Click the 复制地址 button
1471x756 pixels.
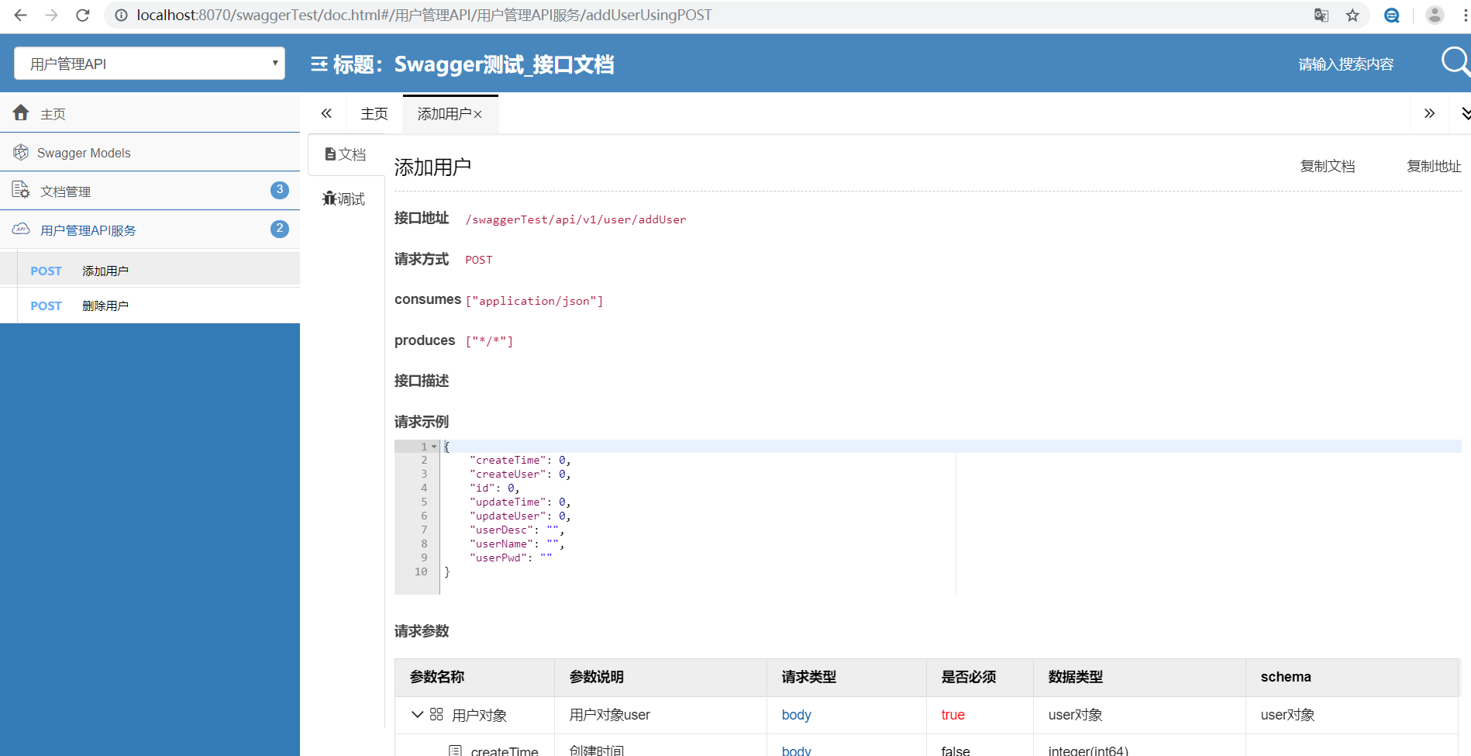tap(1434, 166)
